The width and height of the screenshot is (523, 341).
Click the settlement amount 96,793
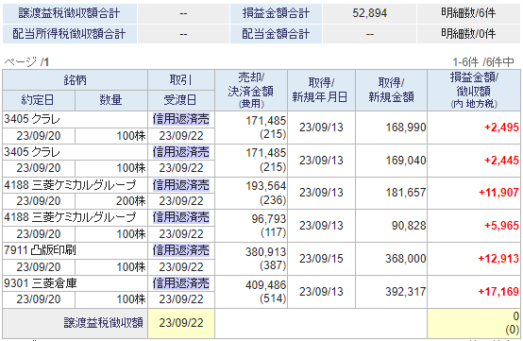[269, 219]
